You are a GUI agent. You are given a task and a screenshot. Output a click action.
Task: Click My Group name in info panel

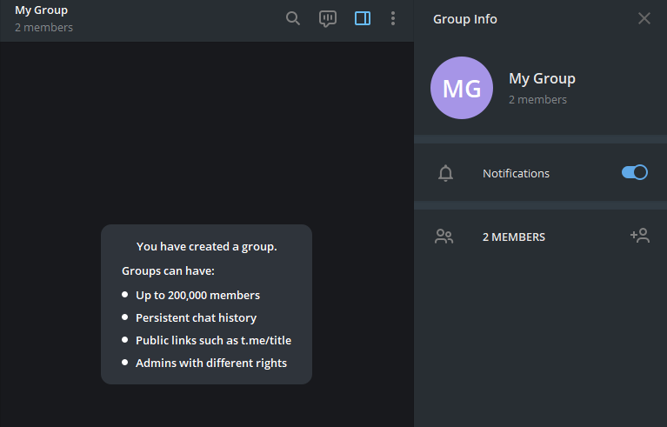click(542, 78)
